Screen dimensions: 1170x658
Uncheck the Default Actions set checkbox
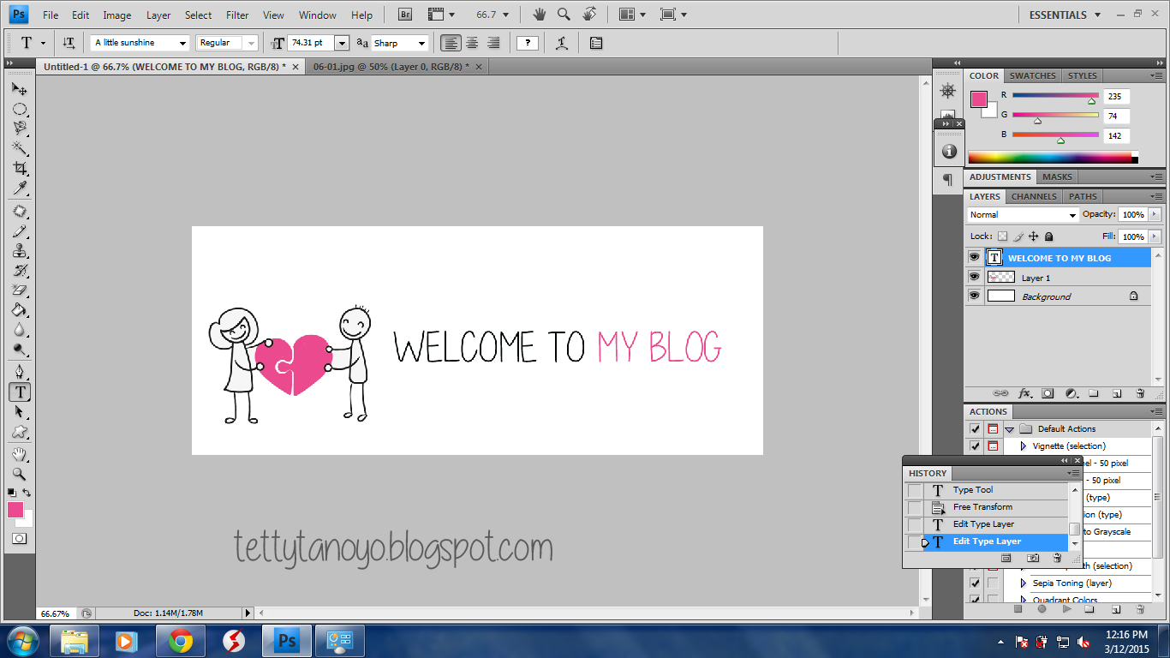pos(975,429)
